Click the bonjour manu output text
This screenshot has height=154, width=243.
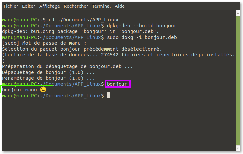(x=19, y=90)
